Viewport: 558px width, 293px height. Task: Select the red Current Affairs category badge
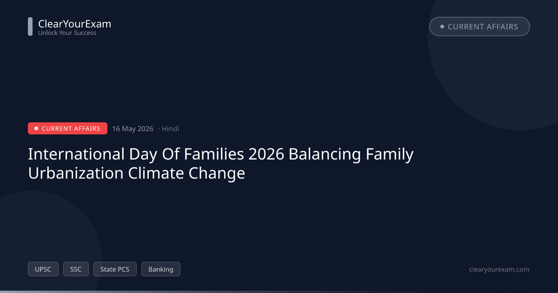[67, 128]
